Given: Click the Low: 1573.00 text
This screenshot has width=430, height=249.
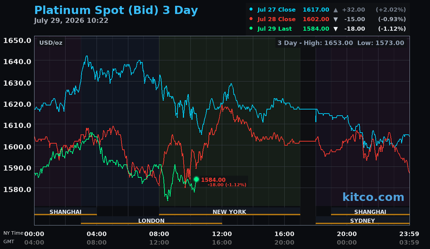Looking at the screenshot, I should click(381, 43).
